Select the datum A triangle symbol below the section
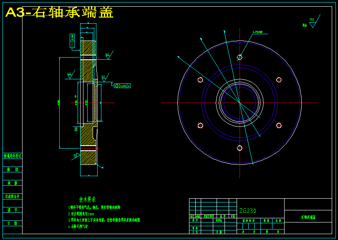The height and width of the screenshot is (240, 338). pos(76,129)
